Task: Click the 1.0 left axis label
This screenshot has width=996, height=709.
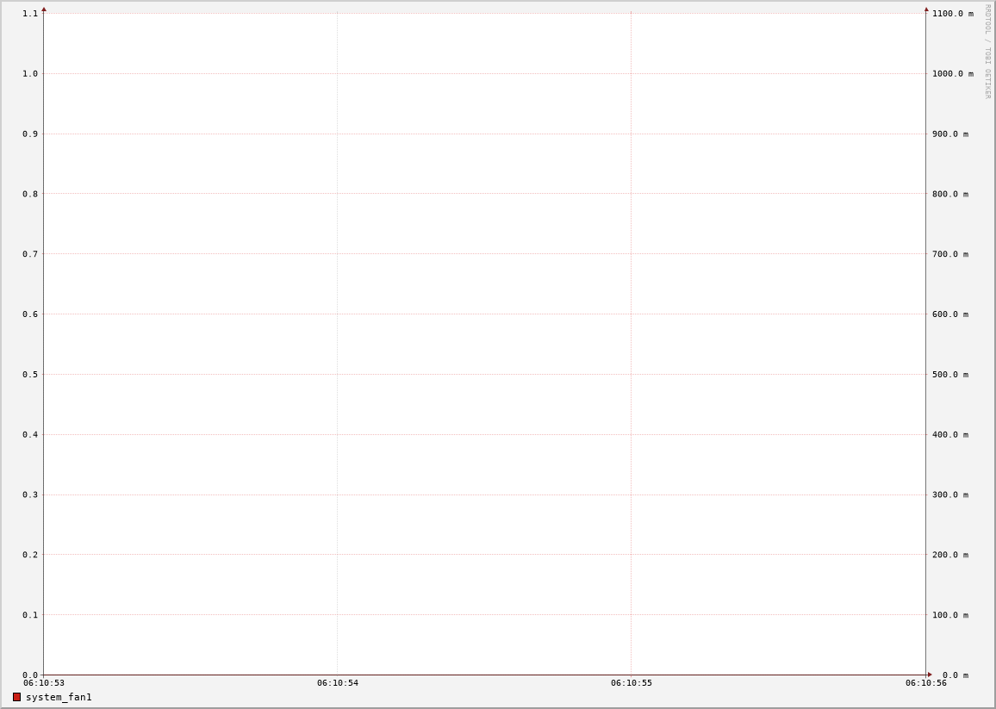Action: [30, 74]
